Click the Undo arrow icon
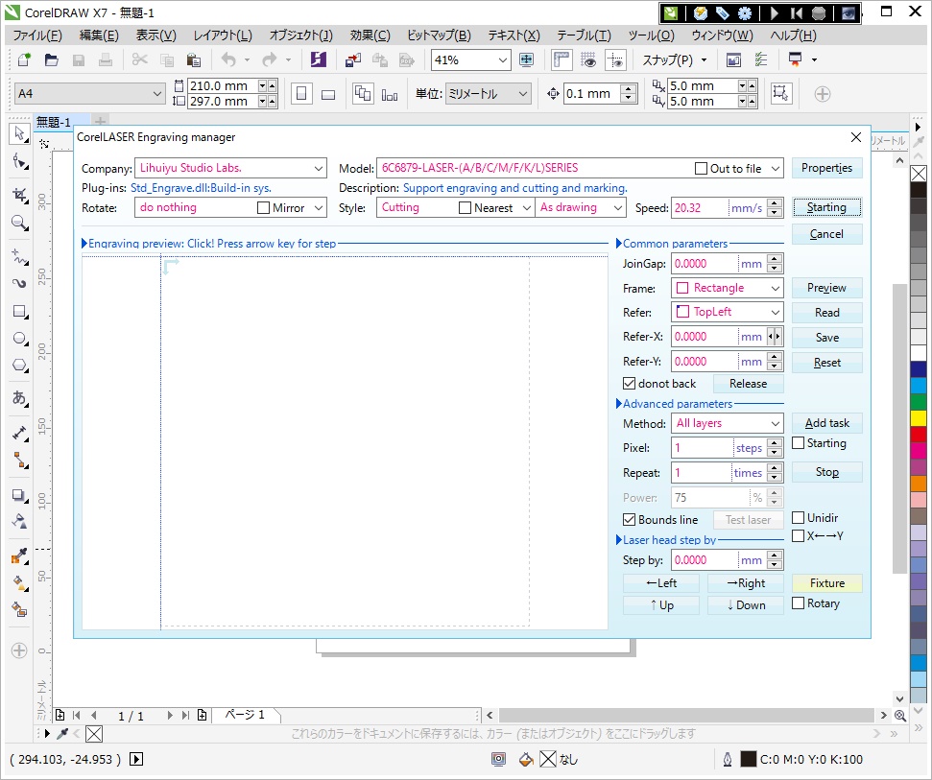932x780 pixels. coord(228,59)
